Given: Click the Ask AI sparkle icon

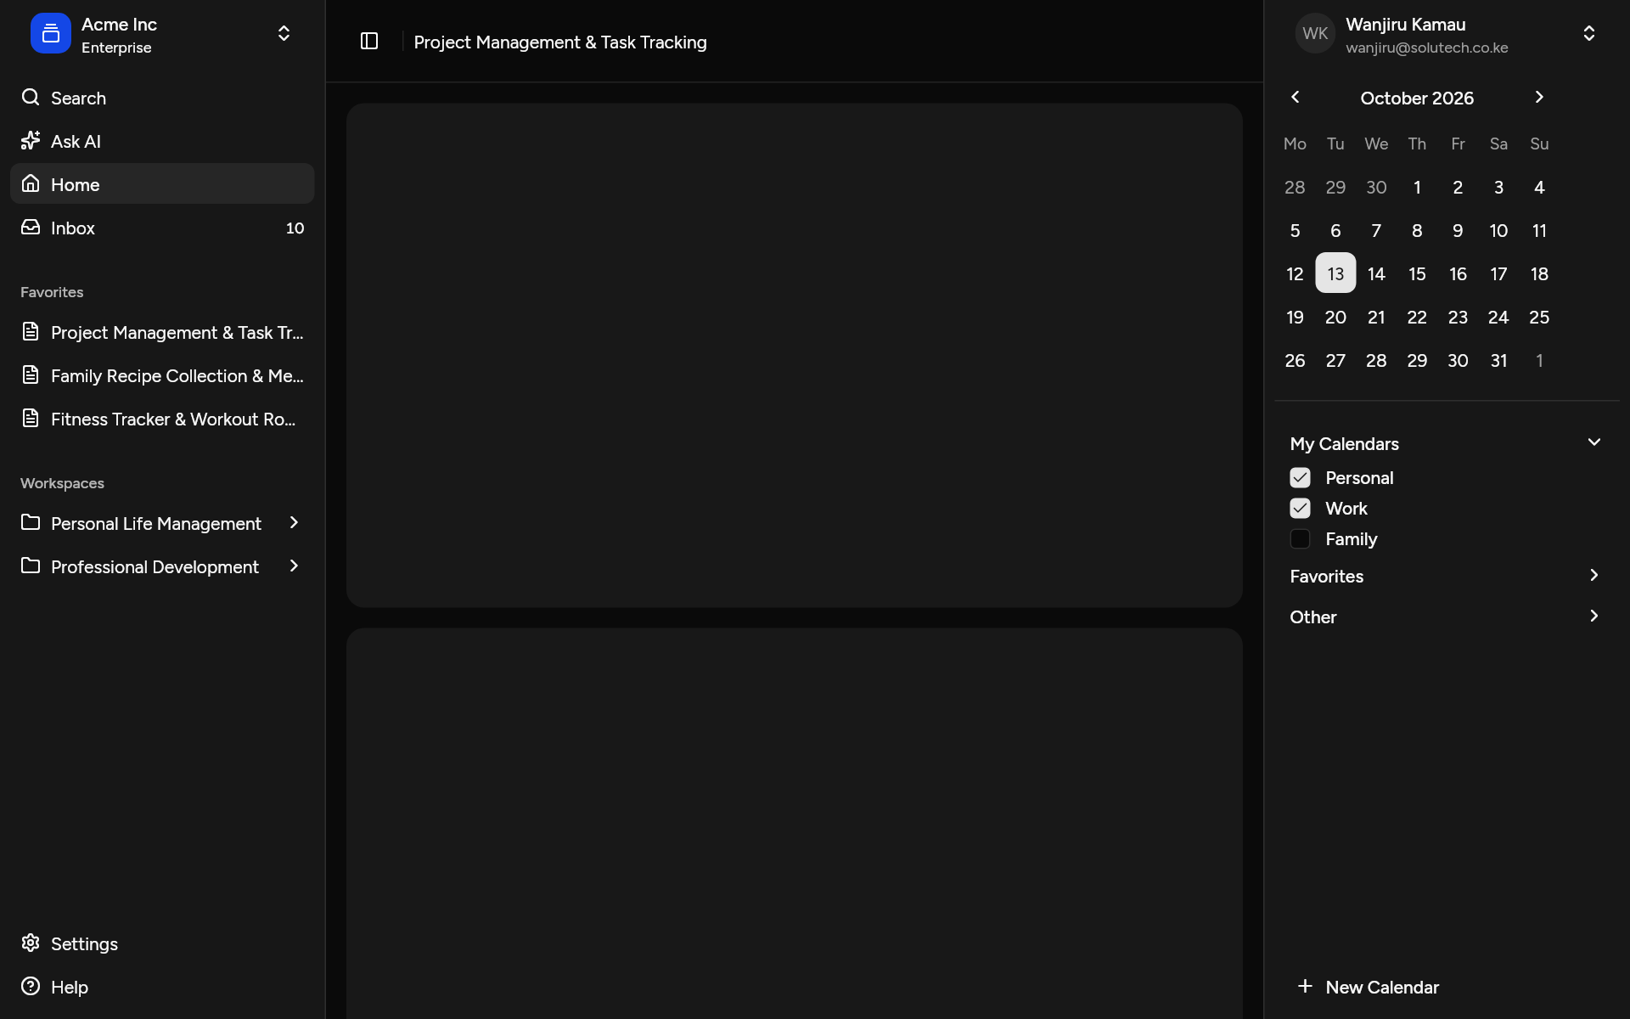Looking at the screenshot, I should (31, 140).
